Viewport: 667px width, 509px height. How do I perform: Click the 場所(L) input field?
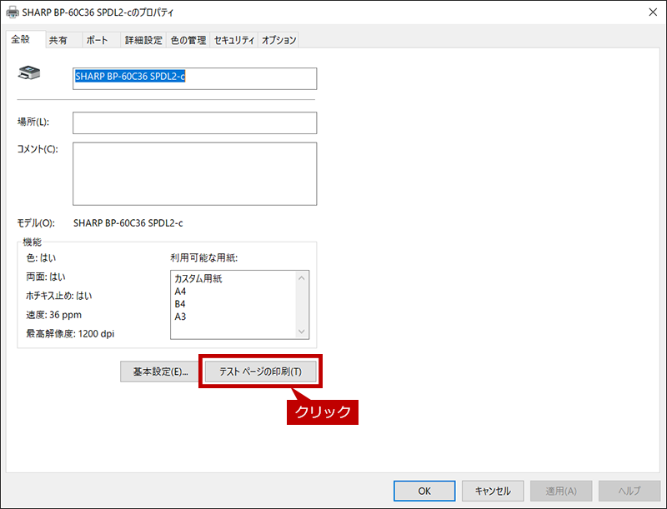pos(195,122)
